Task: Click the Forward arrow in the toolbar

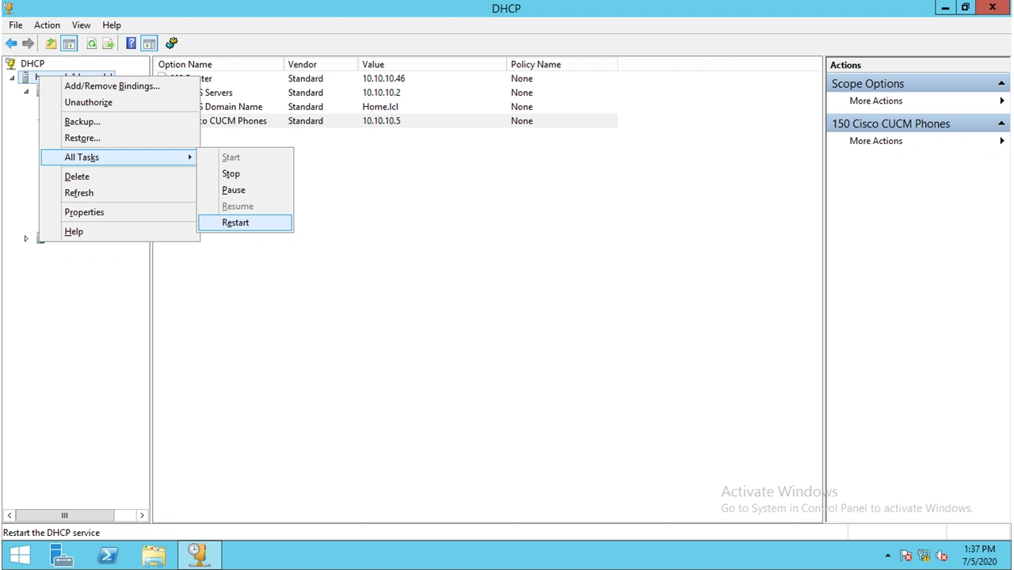Action: 29,44
